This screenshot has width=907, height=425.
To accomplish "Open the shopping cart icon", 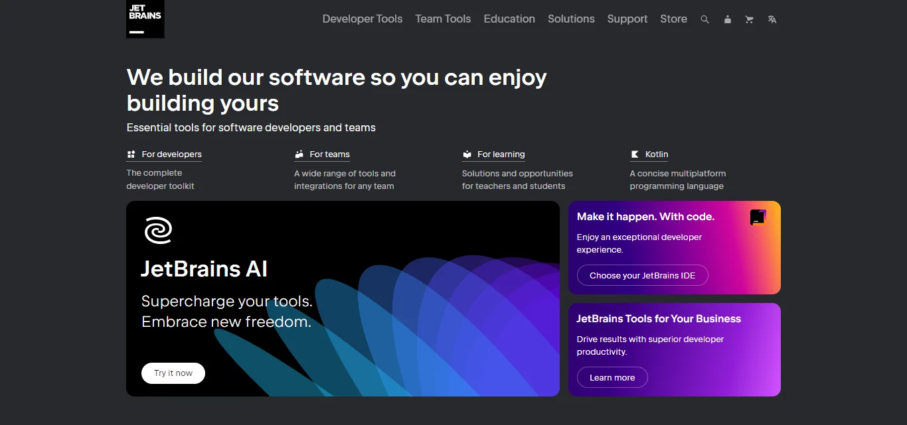I will [749, 19].
